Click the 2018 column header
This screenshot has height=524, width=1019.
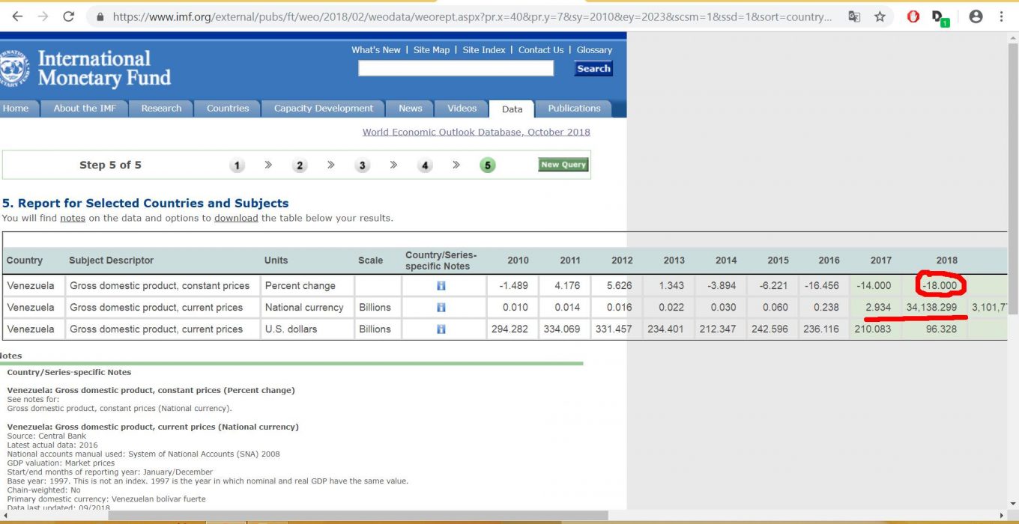(946, 261)
